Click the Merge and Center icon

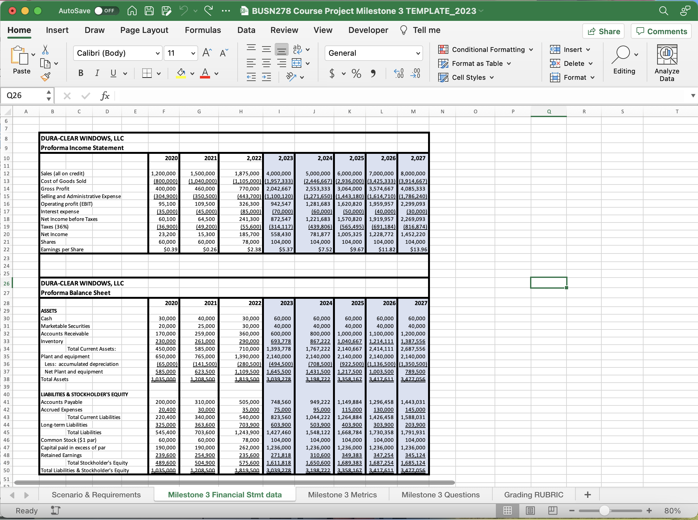tap(297, 63)
